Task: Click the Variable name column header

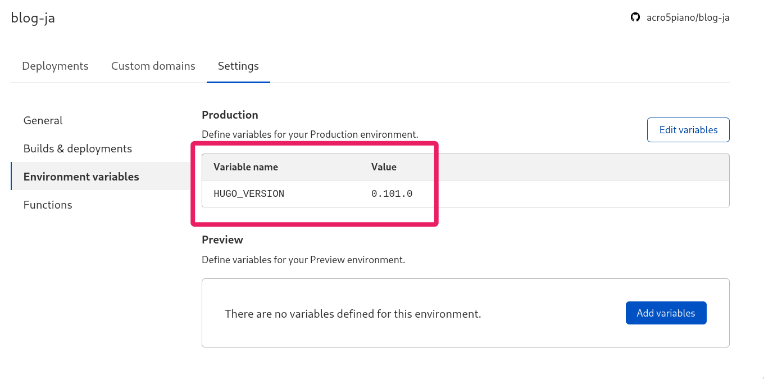Action: point(245,167)
